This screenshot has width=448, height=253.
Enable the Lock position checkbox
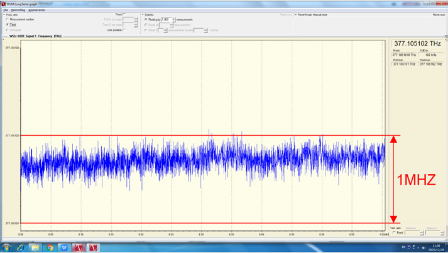124,30
